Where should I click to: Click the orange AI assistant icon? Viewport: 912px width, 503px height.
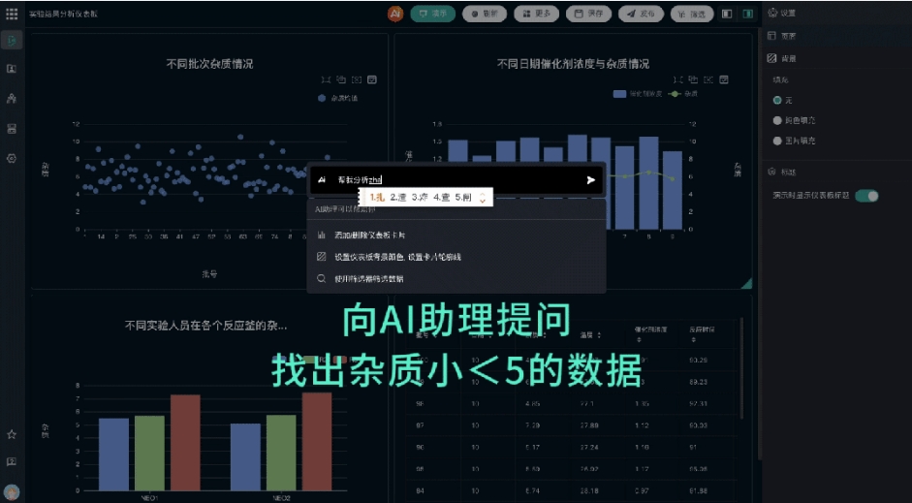pyautogui.click(x=395, y=15)
